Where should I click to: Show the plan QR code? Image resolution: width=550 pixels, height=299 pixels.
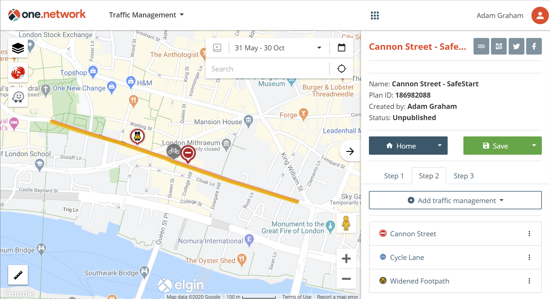click(x=499, y=46)
